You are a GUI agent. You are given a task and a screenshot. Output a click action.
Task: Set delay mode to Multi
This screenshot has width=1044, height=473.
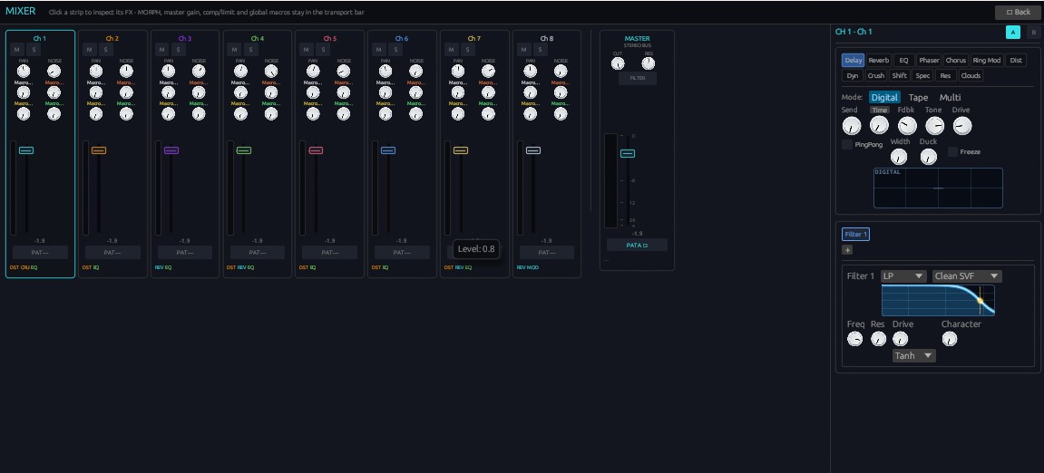[950, 98]
